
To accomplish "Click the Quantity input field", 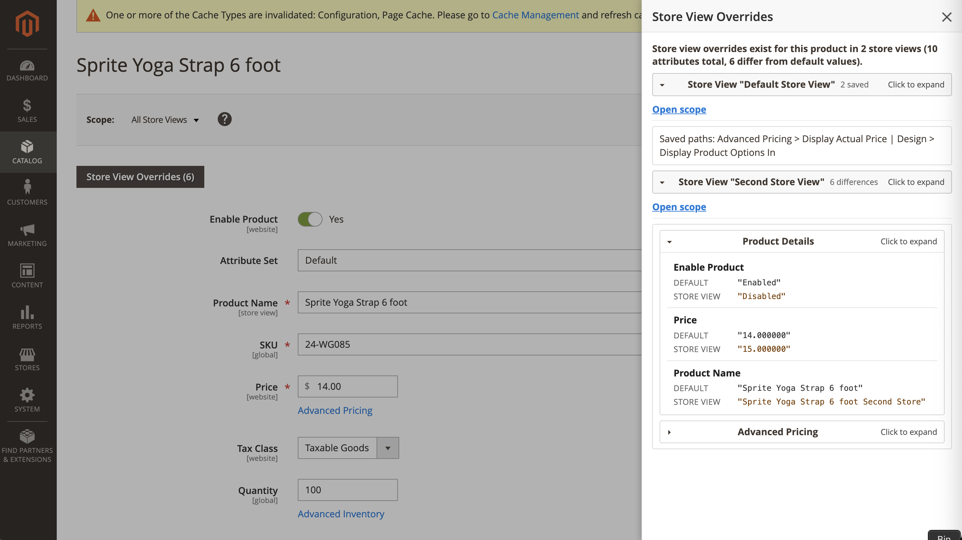I will pyautogui.click(x=347, y=490).
